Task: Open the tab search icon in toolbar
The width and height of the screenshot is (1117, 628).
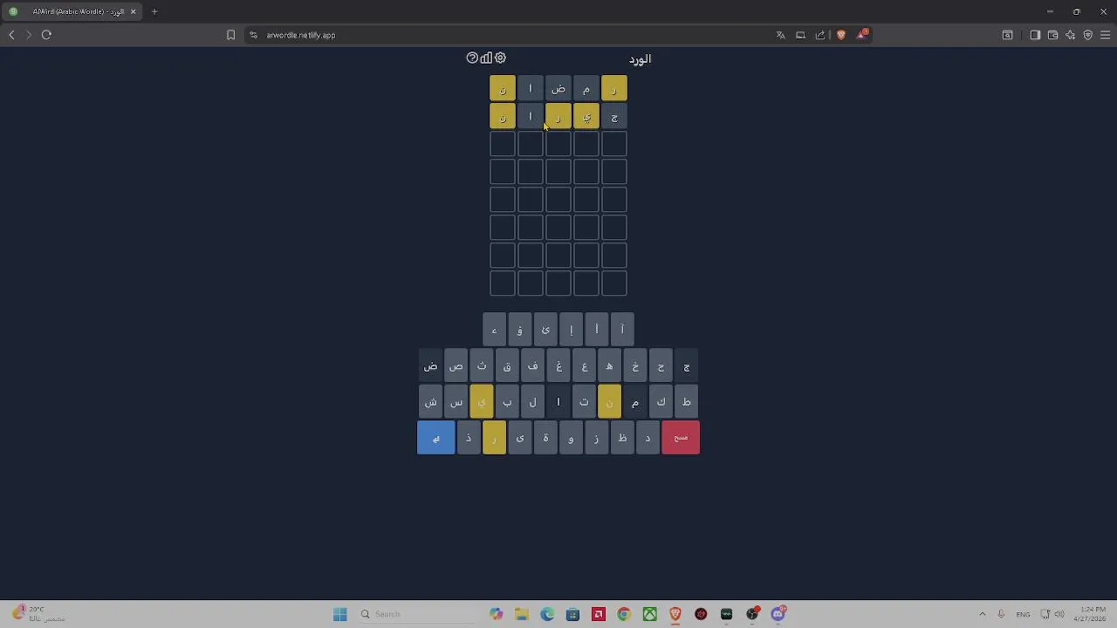Action: coord(1007,35)
